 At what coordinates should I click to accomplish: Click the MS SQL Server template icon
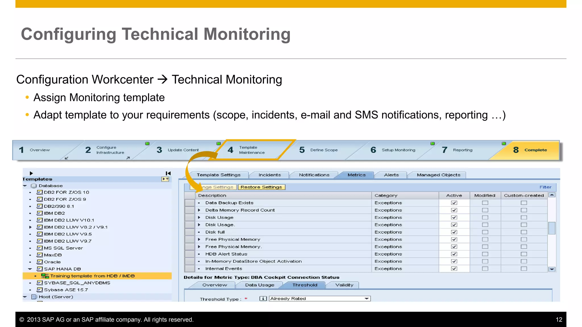[x=40, y=248]
